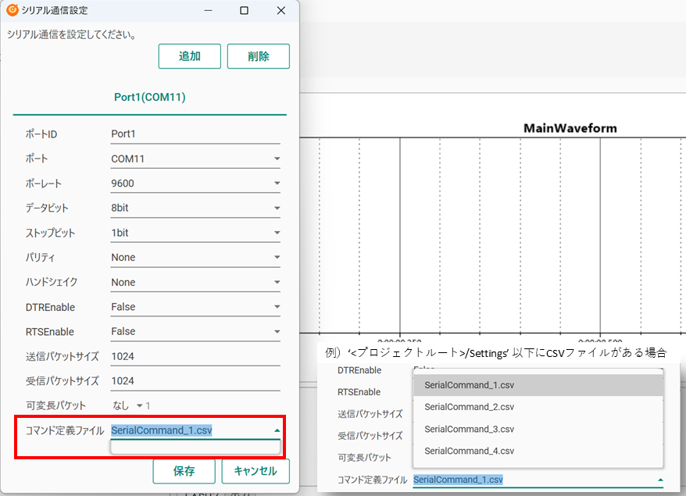
Task: Select SerialCommand_3.csv from the list
Action: [470, 429]
